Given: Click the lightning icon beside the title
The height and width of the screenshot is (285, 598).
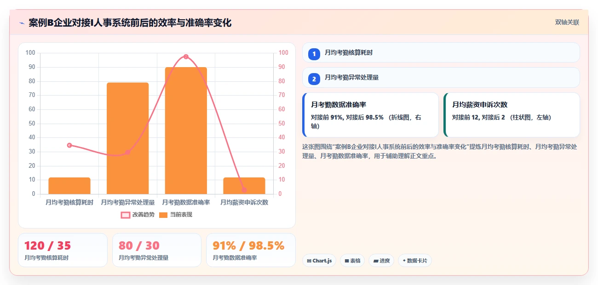Looking at the screenshot, I should point(22,23).
